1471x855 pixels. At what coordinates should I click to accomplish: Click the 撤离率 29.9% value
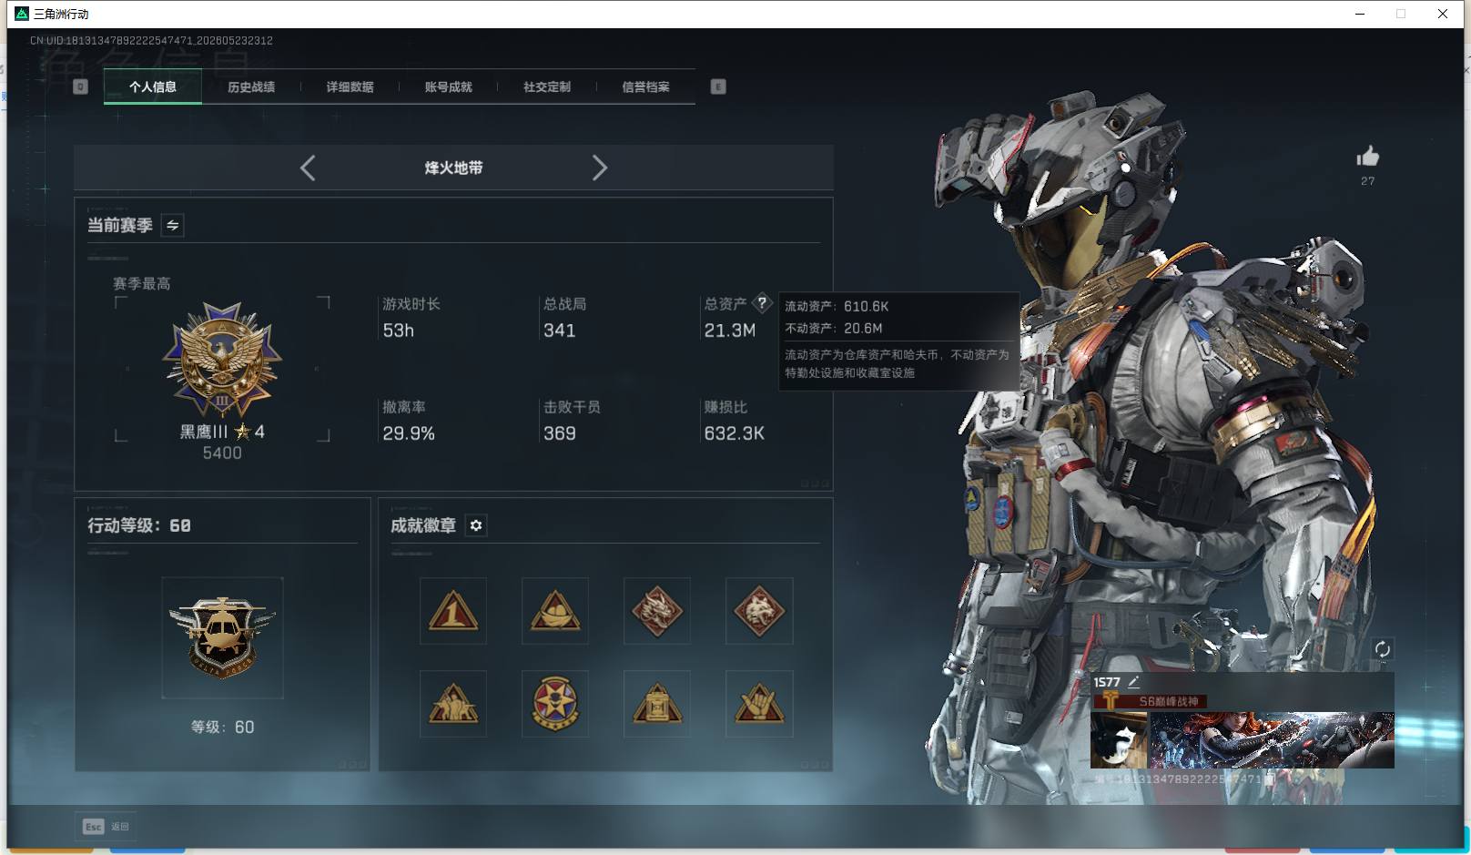click(x=408, y=433)
